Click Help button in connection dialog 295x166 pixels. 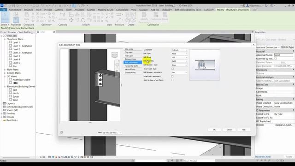click(244, 130)
